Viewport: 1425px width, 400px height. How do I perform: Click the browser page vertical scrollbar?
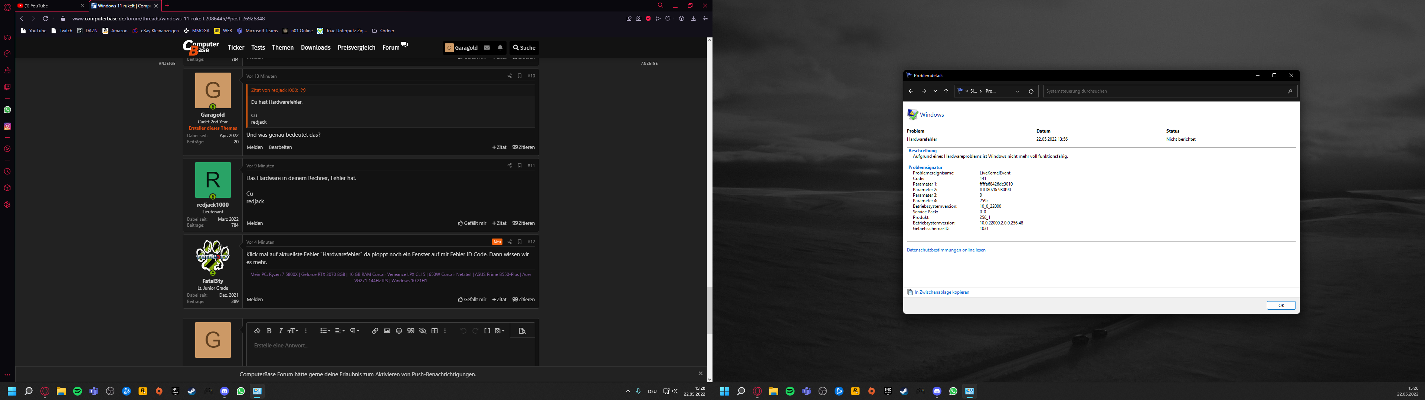coord(709,309)
